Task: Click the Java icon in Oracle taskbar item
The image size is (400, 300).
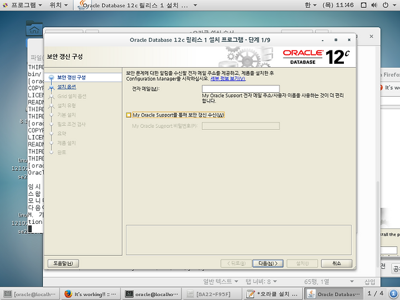Action: pyautogui.click(x=311, y=294)
